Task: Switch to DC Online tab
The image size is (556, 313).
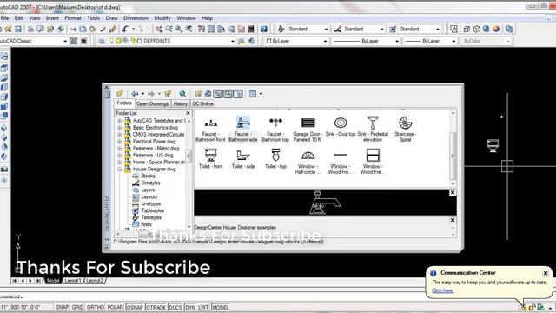Action: [x=202, y=103]
